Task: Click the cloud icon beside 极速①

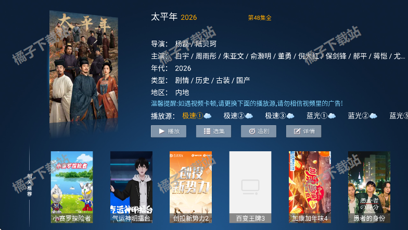Action: [207, 116]
